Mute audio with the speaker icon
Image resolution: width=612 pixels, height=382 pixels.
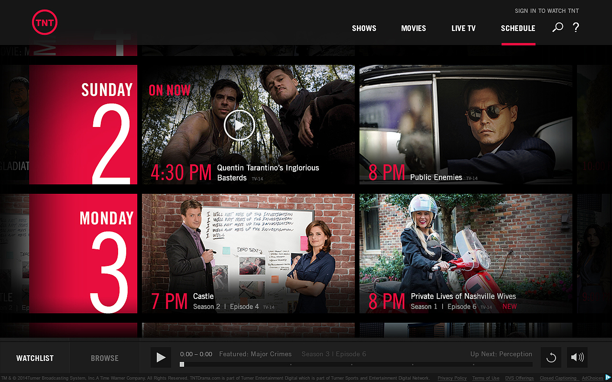577,357
